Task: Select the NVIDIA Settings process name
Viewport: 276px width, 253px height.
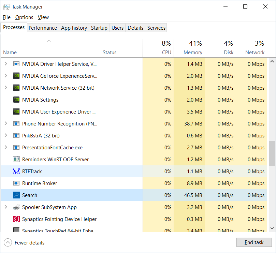Action: tap(40, 100)
